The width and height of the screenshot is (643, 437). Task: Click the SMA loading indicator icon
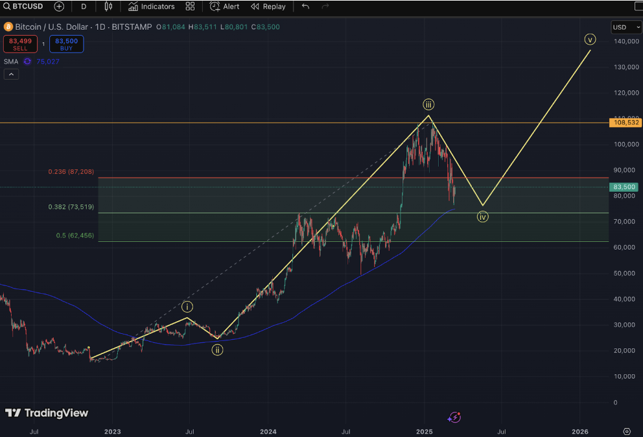coord(27,62)
